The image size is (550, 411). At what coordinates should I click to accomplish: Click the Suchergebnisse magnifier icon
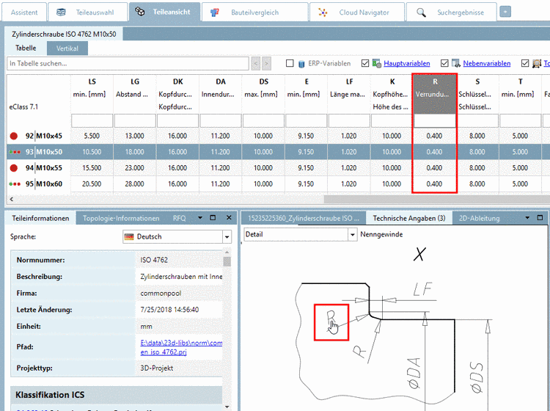(x=421, y=12)
